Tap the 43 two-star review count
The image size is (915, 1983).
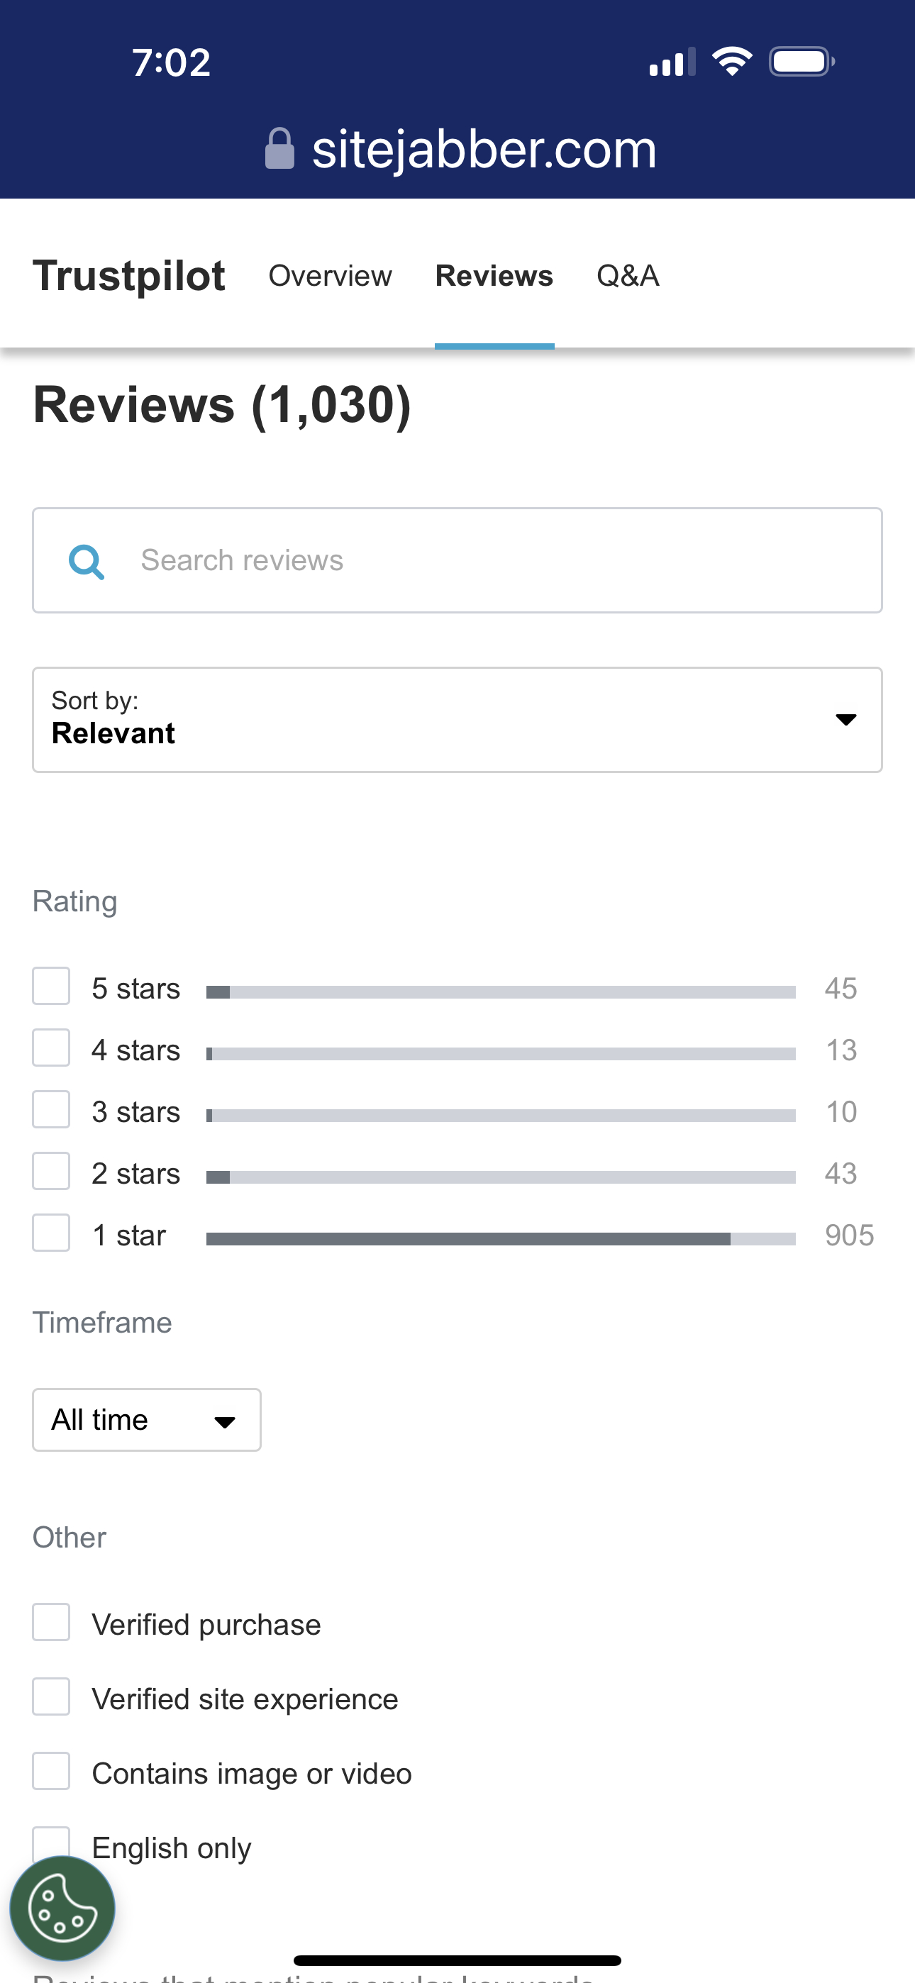click(841, 1174)
